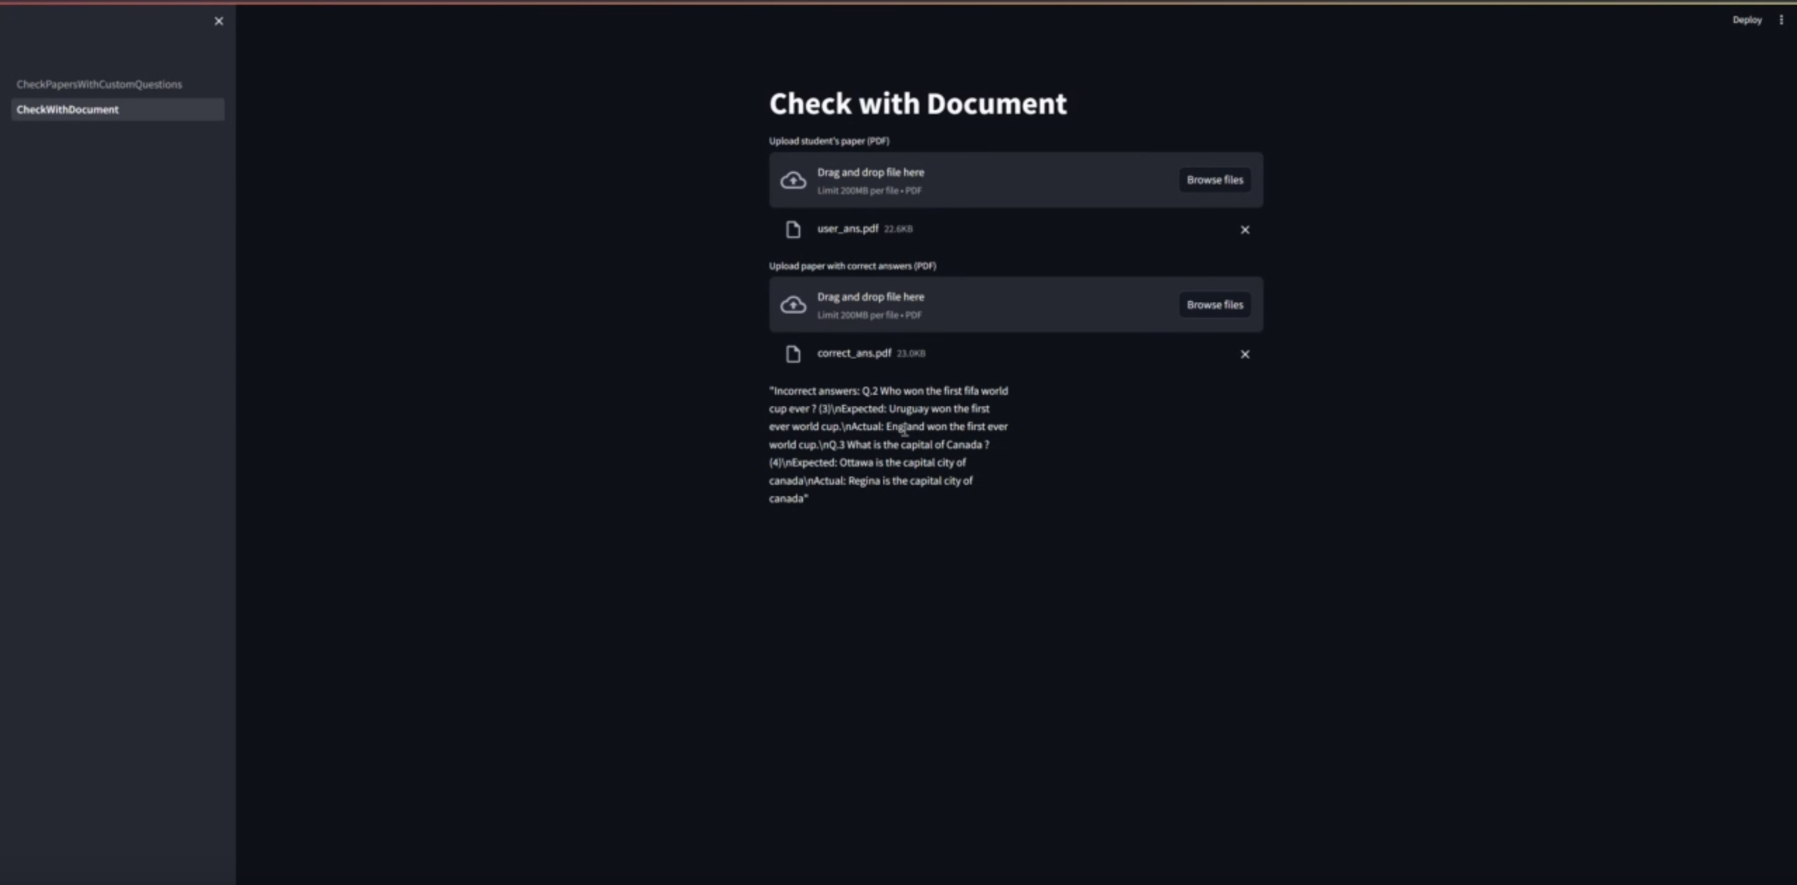Open the CheckPapersWithCustomQuestions page

pos(99,84)
